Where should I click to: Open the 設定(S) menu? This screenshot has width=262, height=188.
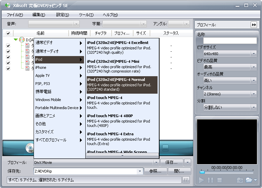62,15
